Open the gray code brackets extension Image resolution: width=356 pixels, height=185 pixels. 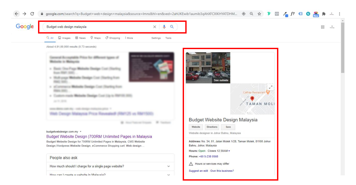click(277, 14)
